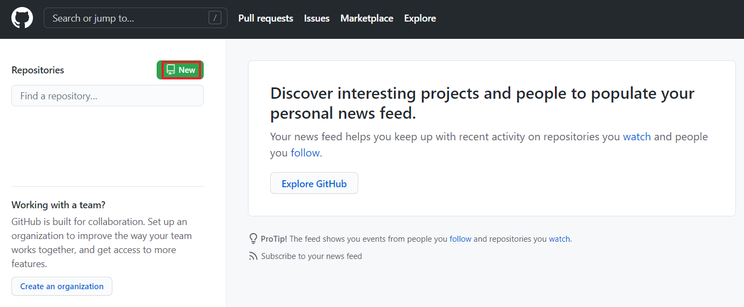Open Marketplace from the top bar
Screen dimensions: 744x307
367,18
